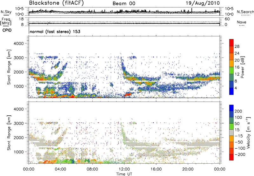Click the blue top of velocity colorbar
Image resolution: width=254 pixels, height=176 pixels.
231,108
